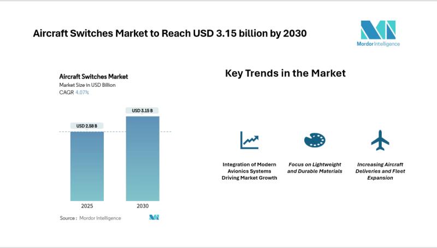Click the Key Trends in the Market heading

(285, 73)
